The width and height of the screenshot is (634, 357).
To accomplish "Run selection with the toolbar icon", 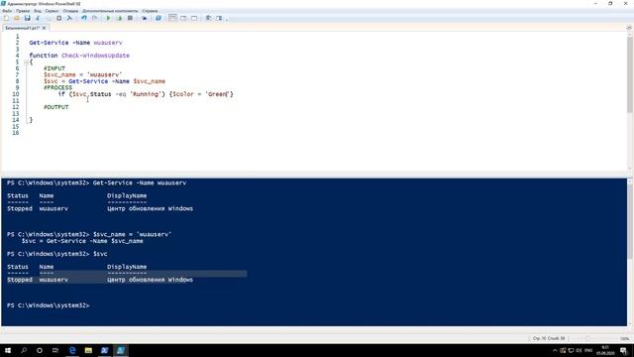I will pos(119,18).
